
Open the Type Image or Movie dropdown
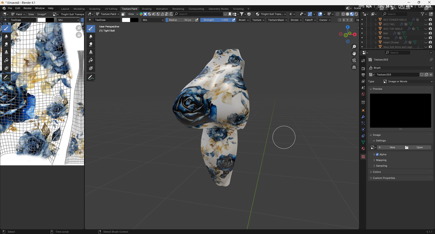click(408, 81)
